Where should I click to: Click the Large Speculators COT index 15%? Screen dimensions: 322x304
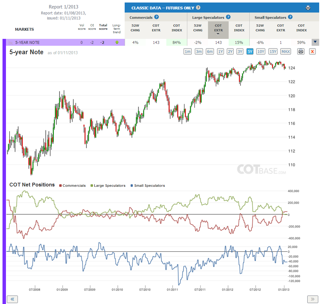click(x=239, y=43)
